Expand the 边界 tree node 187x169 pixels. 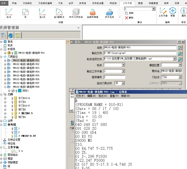[1, 121]
